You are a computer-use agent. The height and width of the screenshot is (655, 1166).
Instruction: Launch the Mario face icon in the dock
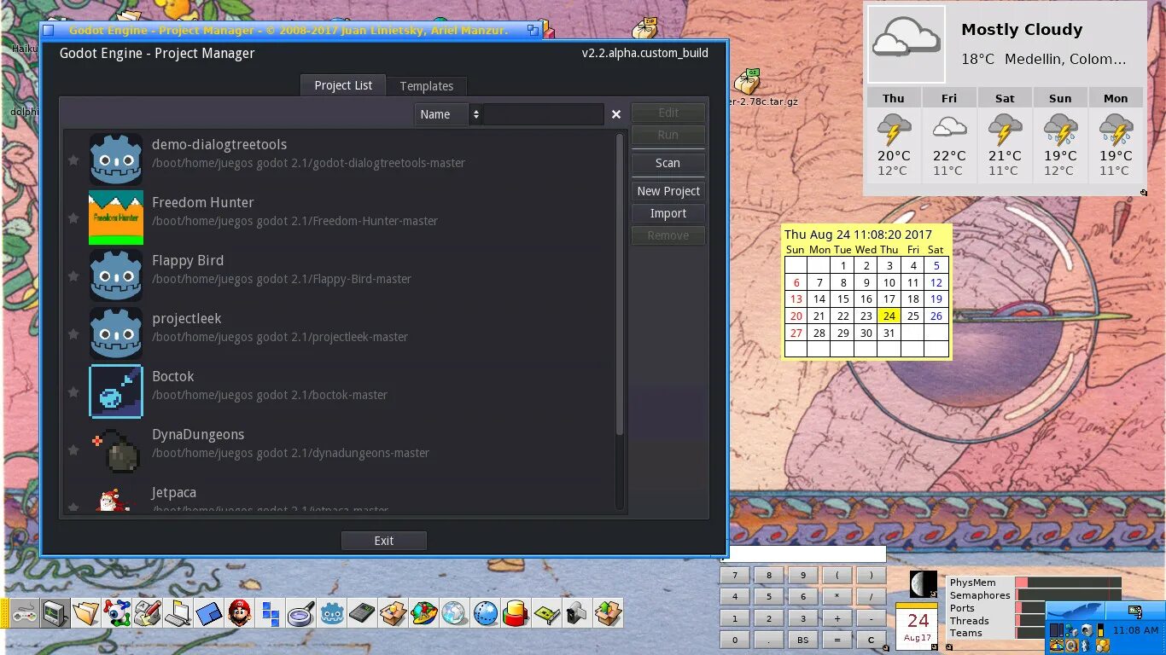(240, 613)
